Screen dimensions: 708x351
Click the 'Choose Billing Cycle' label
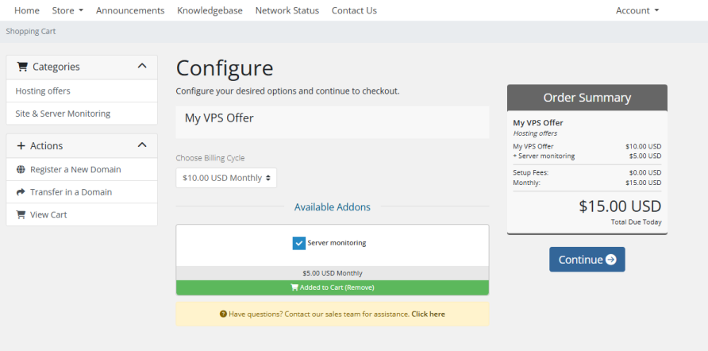tap(210, 158)
